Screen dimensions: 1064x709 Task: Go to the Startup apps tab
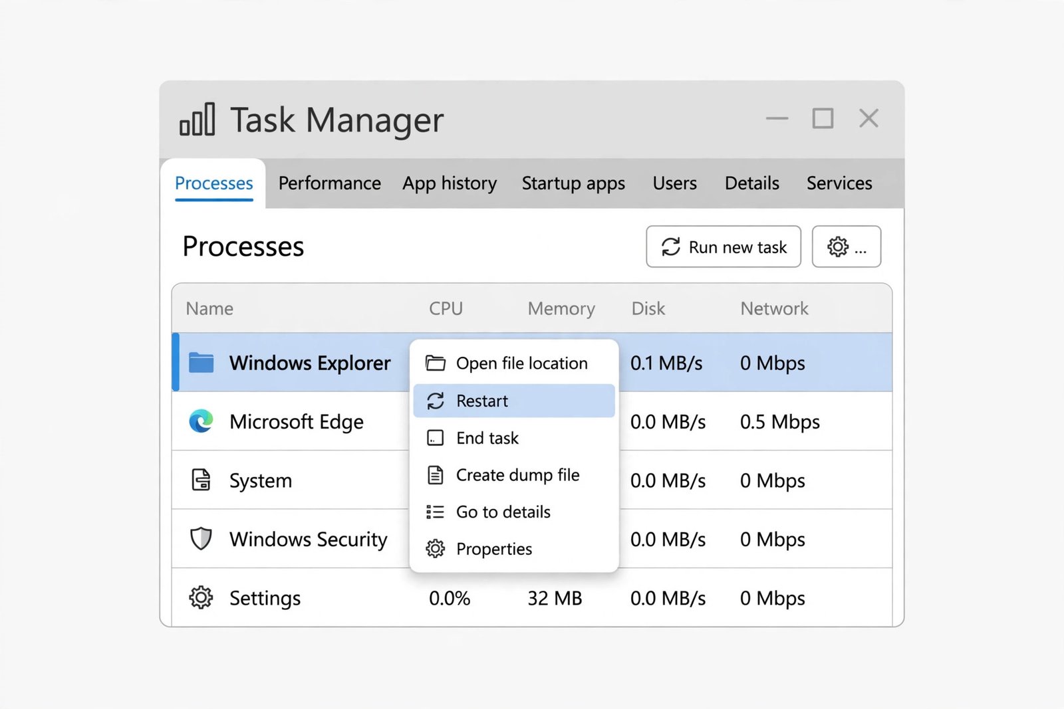(x=573, y=183)
